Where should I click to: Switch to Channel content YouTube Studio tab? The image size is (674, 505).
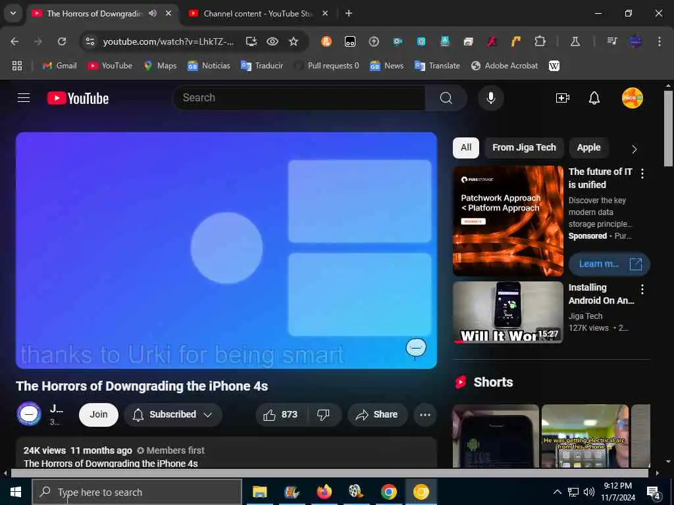[x=257, y=14]
